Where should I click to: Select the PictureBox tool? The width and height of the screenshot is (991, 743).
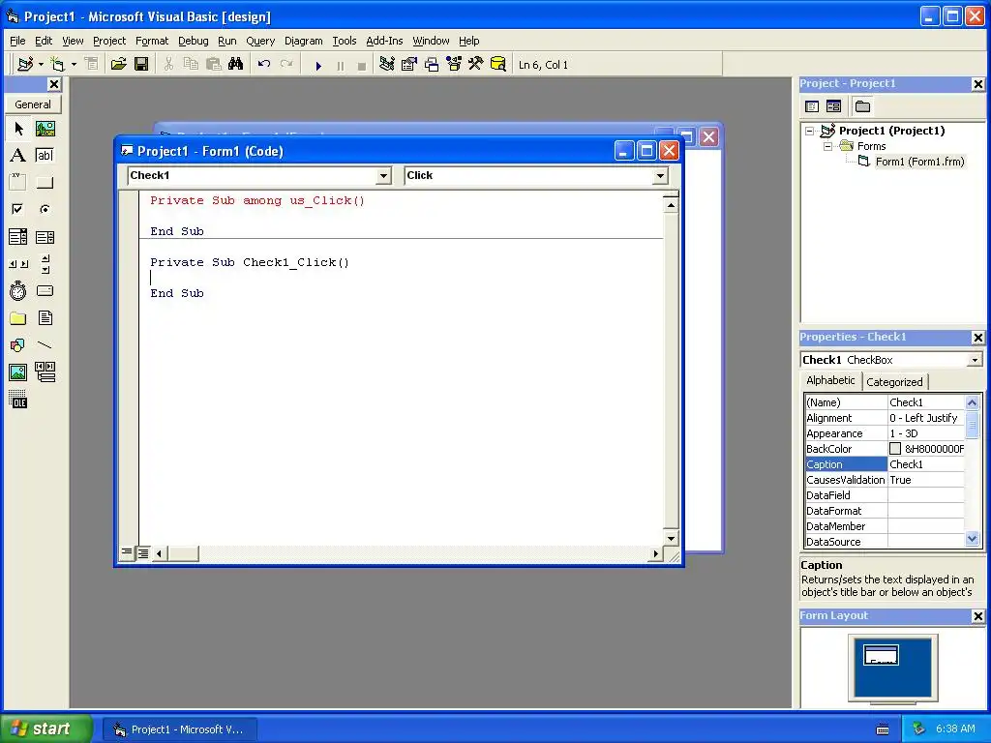pos(45,129)
